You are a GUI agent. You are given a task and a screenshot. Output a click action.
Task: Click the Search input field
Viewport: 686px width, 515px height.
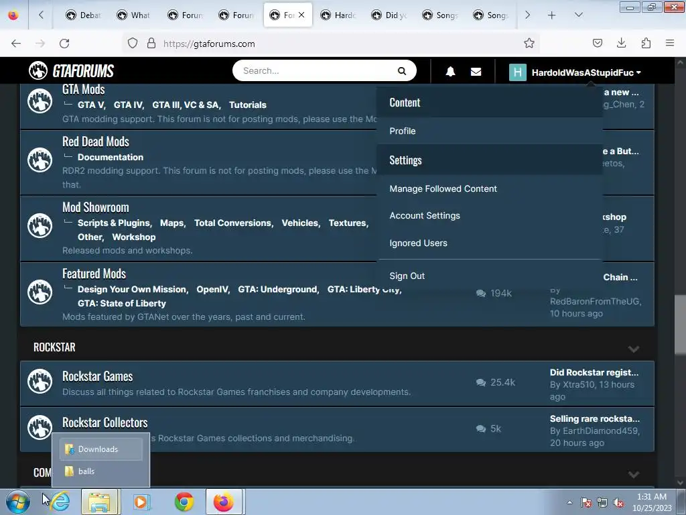[x=314, y=71]
